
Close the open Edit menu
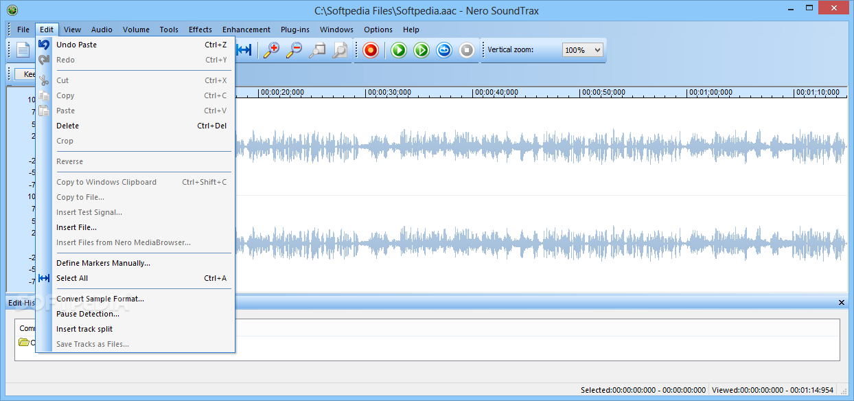[x=47, y=30]
